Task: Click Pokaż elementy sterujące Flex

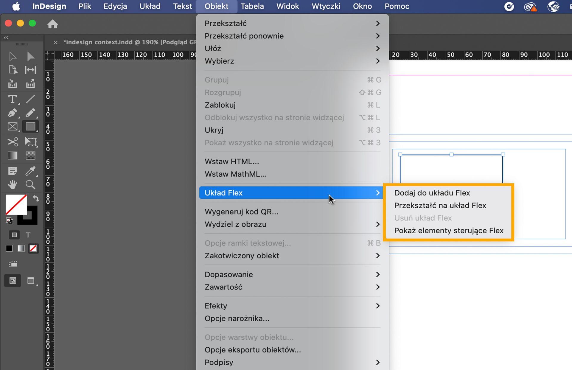Action: coord(449,230)
